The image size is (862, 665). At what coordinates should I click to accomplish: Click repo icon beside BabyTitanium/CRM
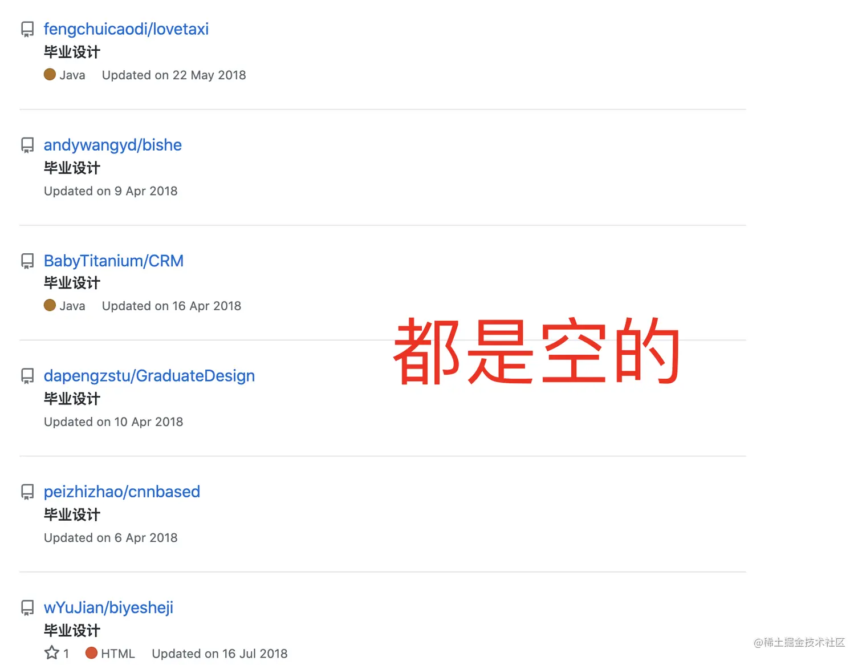[x=27, y=261]
